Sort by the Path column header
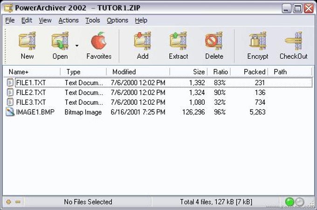 point(290,72)
